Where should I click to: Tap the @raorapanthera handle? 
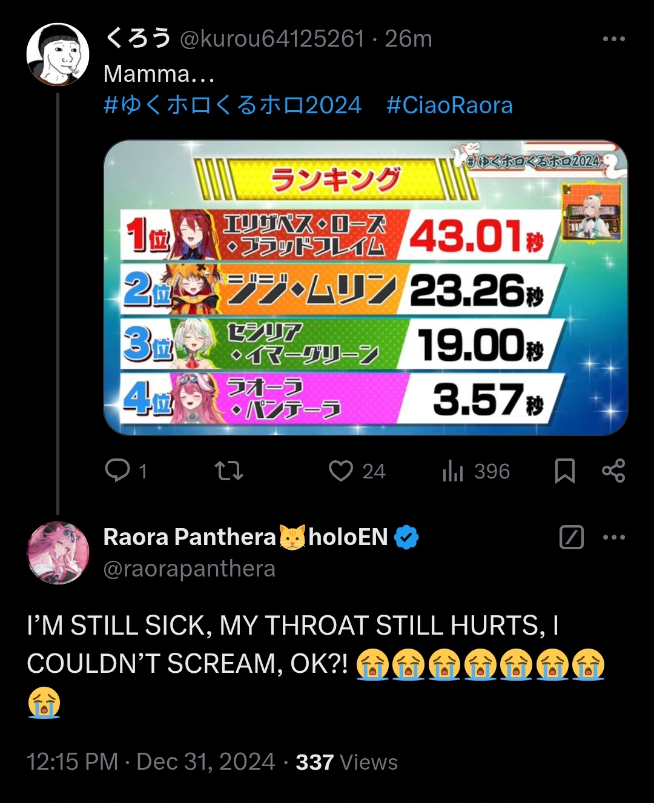(190, 569)
